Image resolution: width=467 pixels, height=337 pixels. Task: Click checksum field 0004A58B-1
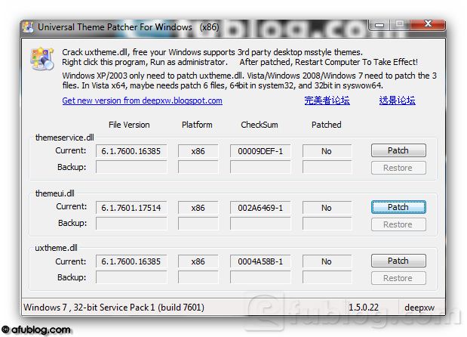pos(260,261)
